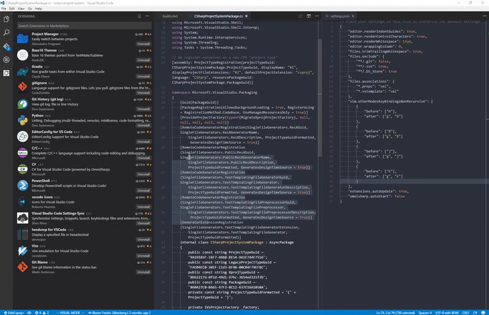Click the Extensions icon in the activity bar

7,73
